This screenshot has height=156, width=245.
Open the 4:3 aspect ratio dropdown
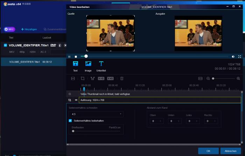click(x=96, y=114)
